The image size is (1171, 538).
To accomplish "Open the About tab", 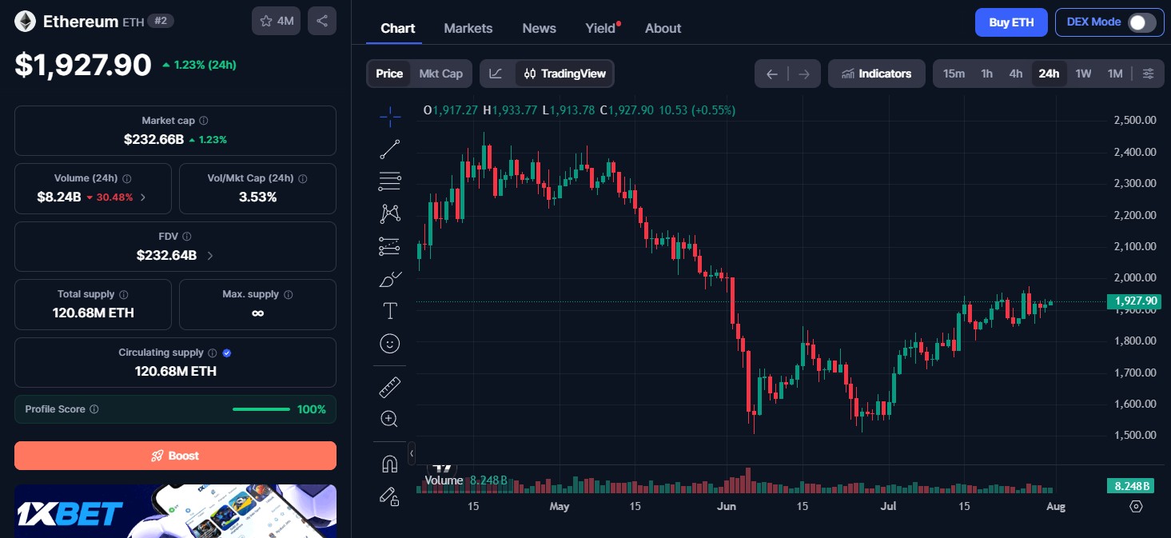I will tap(663, 28).
